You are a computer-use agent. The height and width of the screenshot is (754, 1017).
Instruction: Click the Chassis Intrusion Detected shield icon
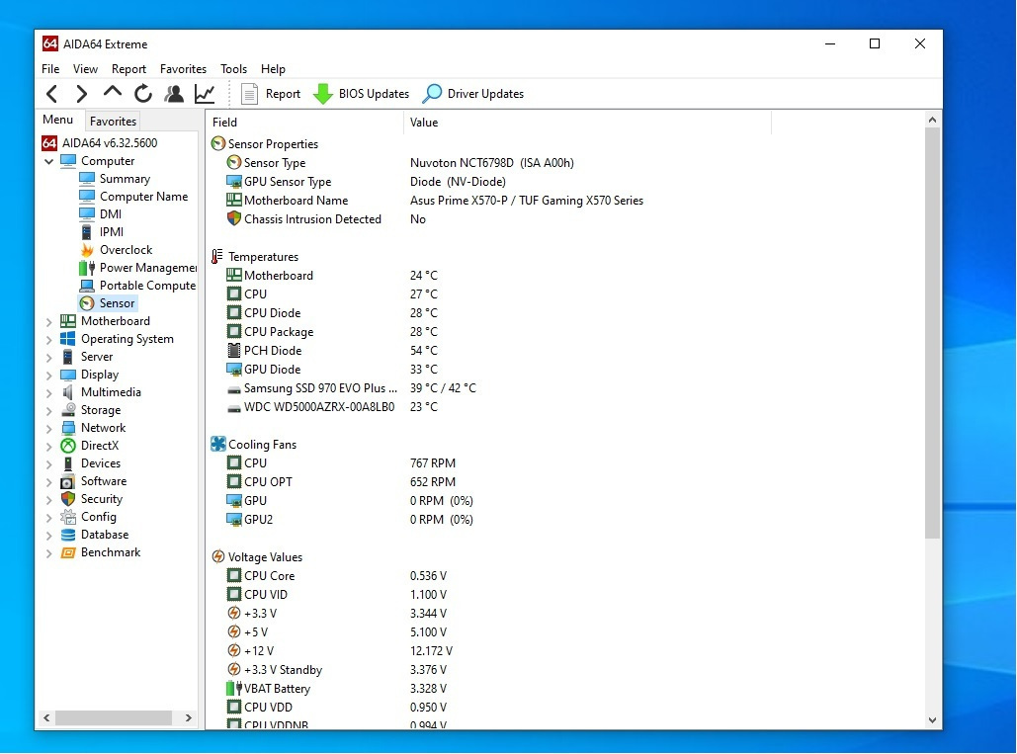pyautogui.click(x=233, y=219)
